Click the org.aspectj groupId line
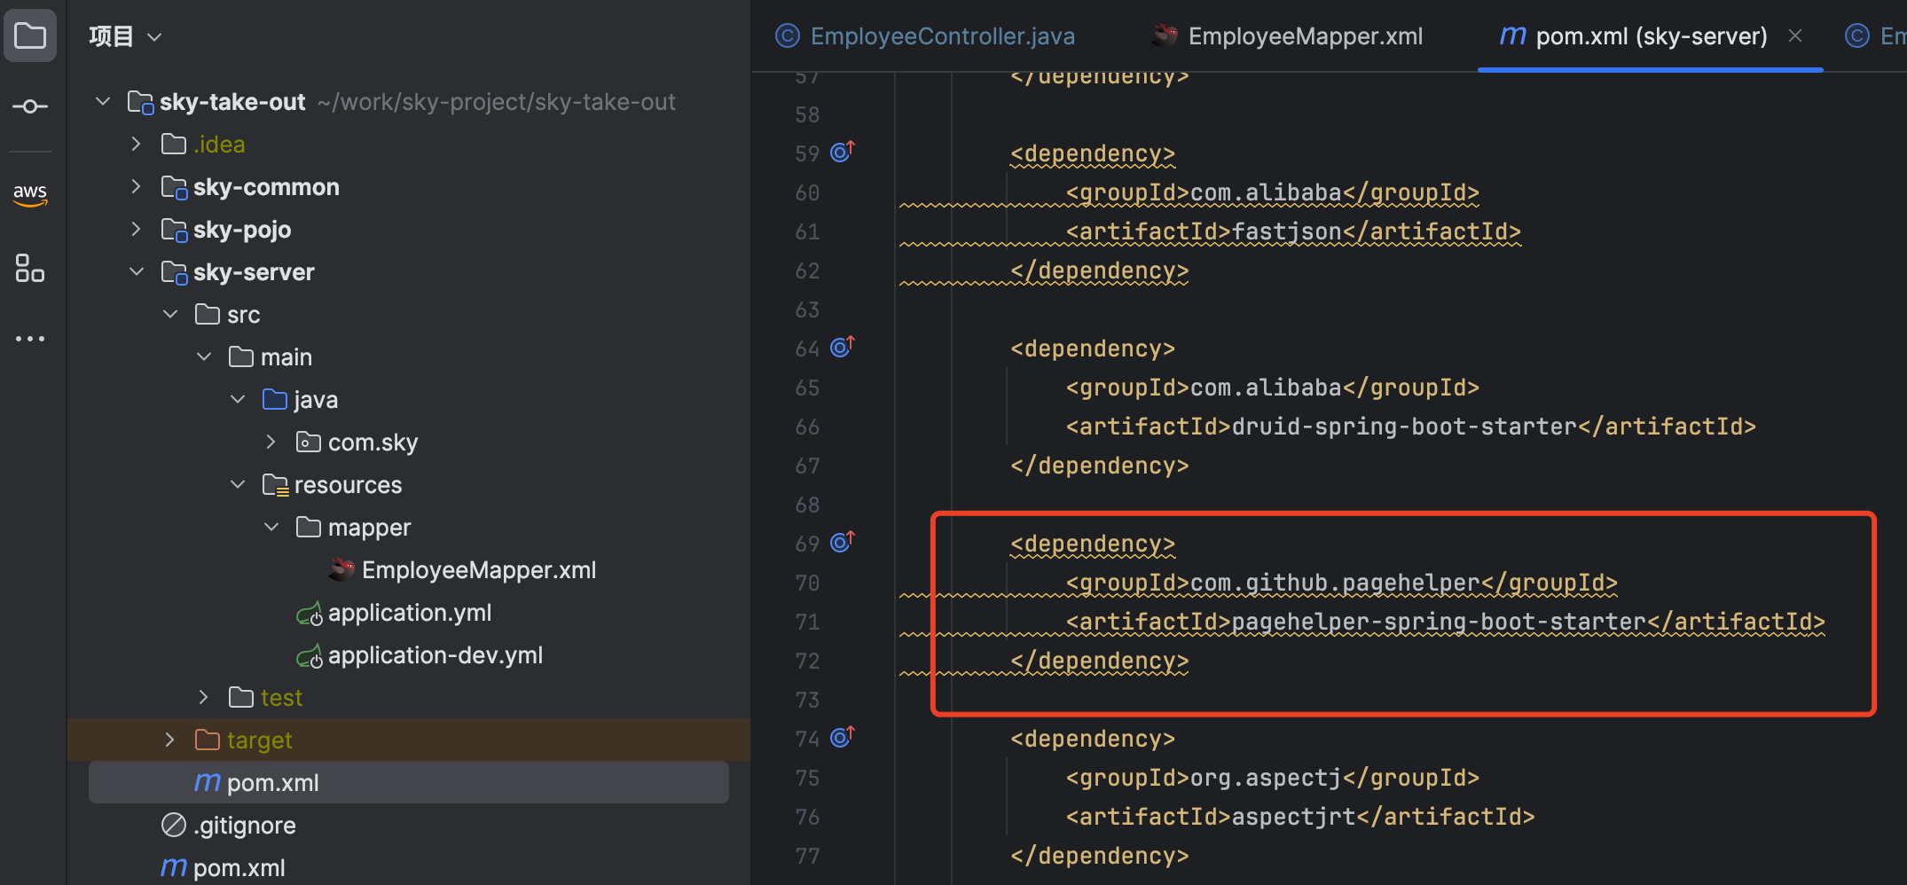The image size is (1907, 885). [1272, 778]
